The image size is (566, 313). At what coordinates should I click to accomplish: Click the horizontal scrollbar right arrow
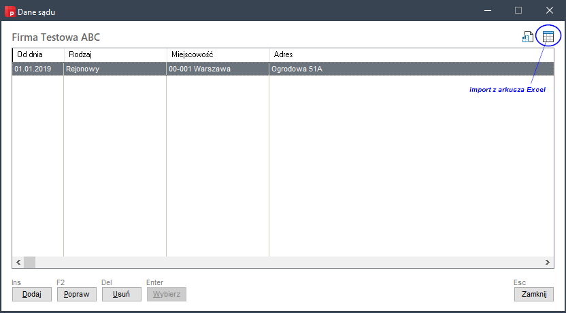click(548, 263)
